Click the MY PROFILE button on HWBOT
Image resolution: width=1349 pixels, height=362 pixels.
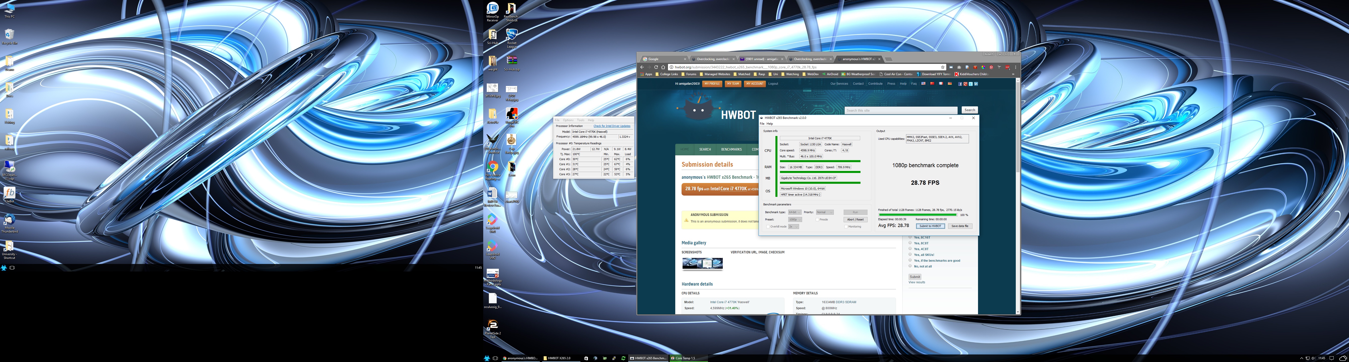click(x=712, y=84)
